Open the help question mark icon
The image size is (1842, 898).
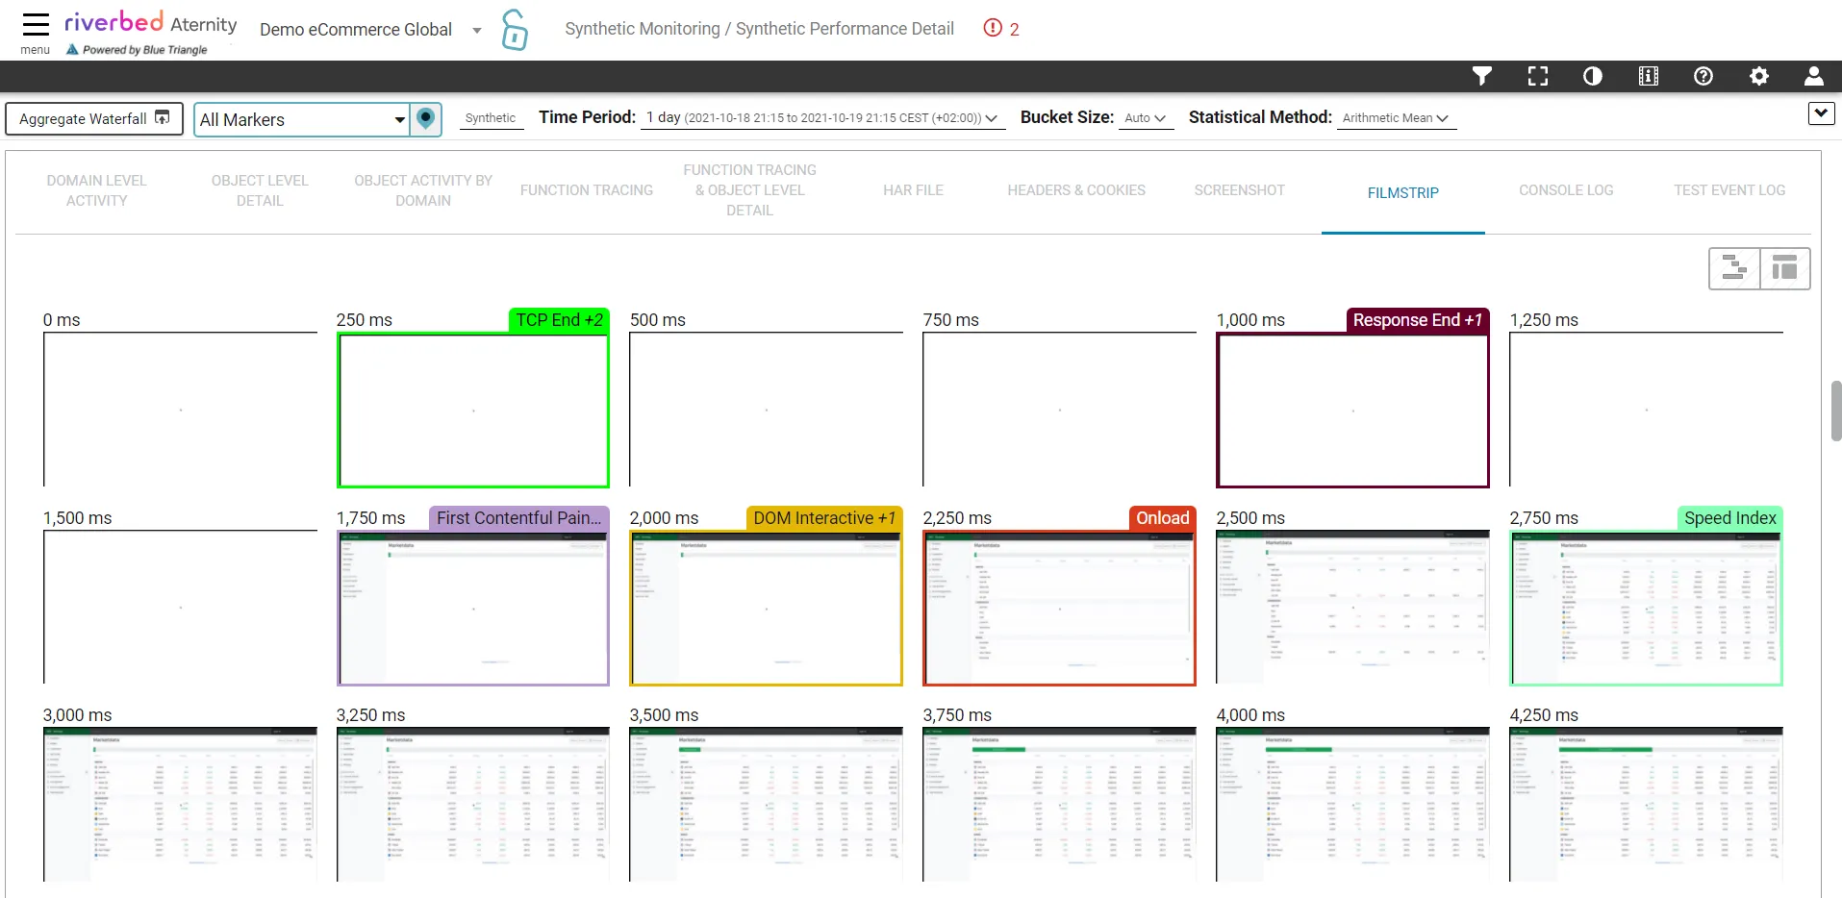[1703, 76]
